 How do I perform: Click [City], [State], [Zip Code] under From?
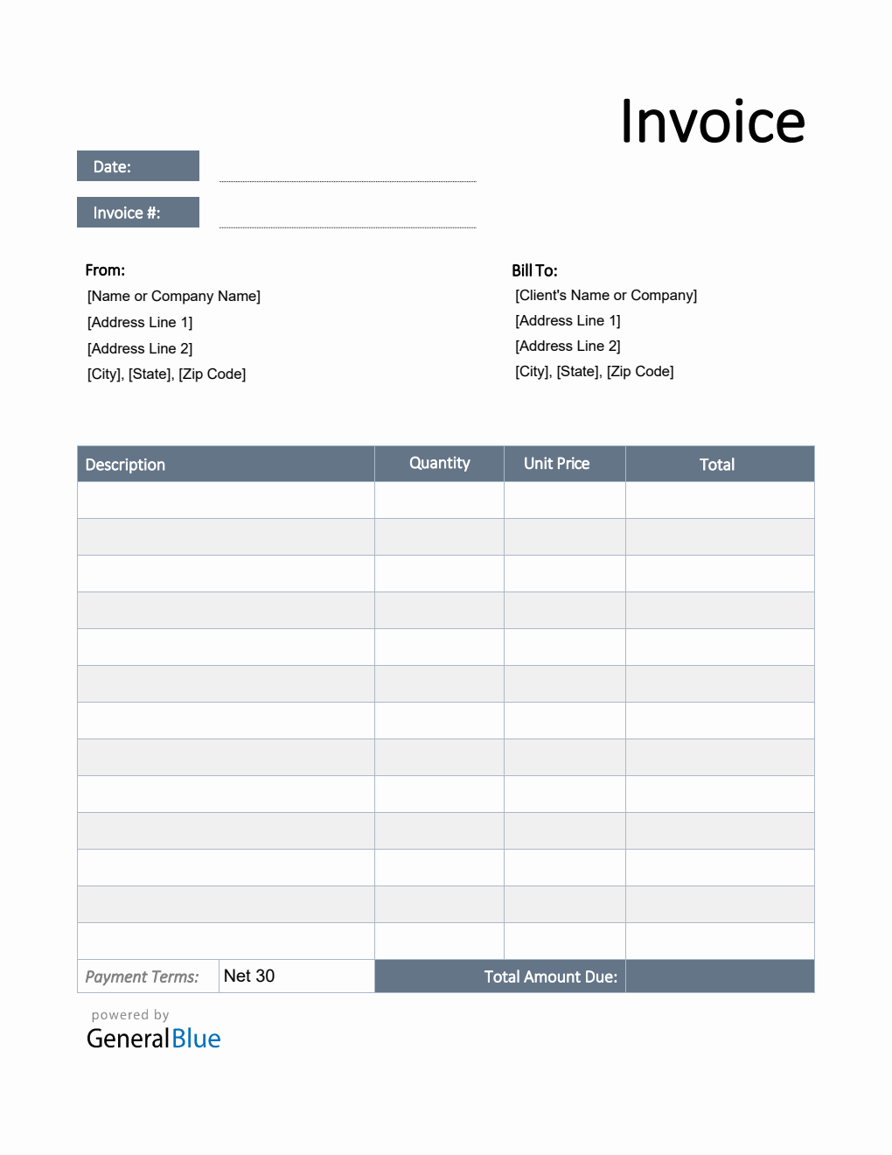(x=166, y=374)
